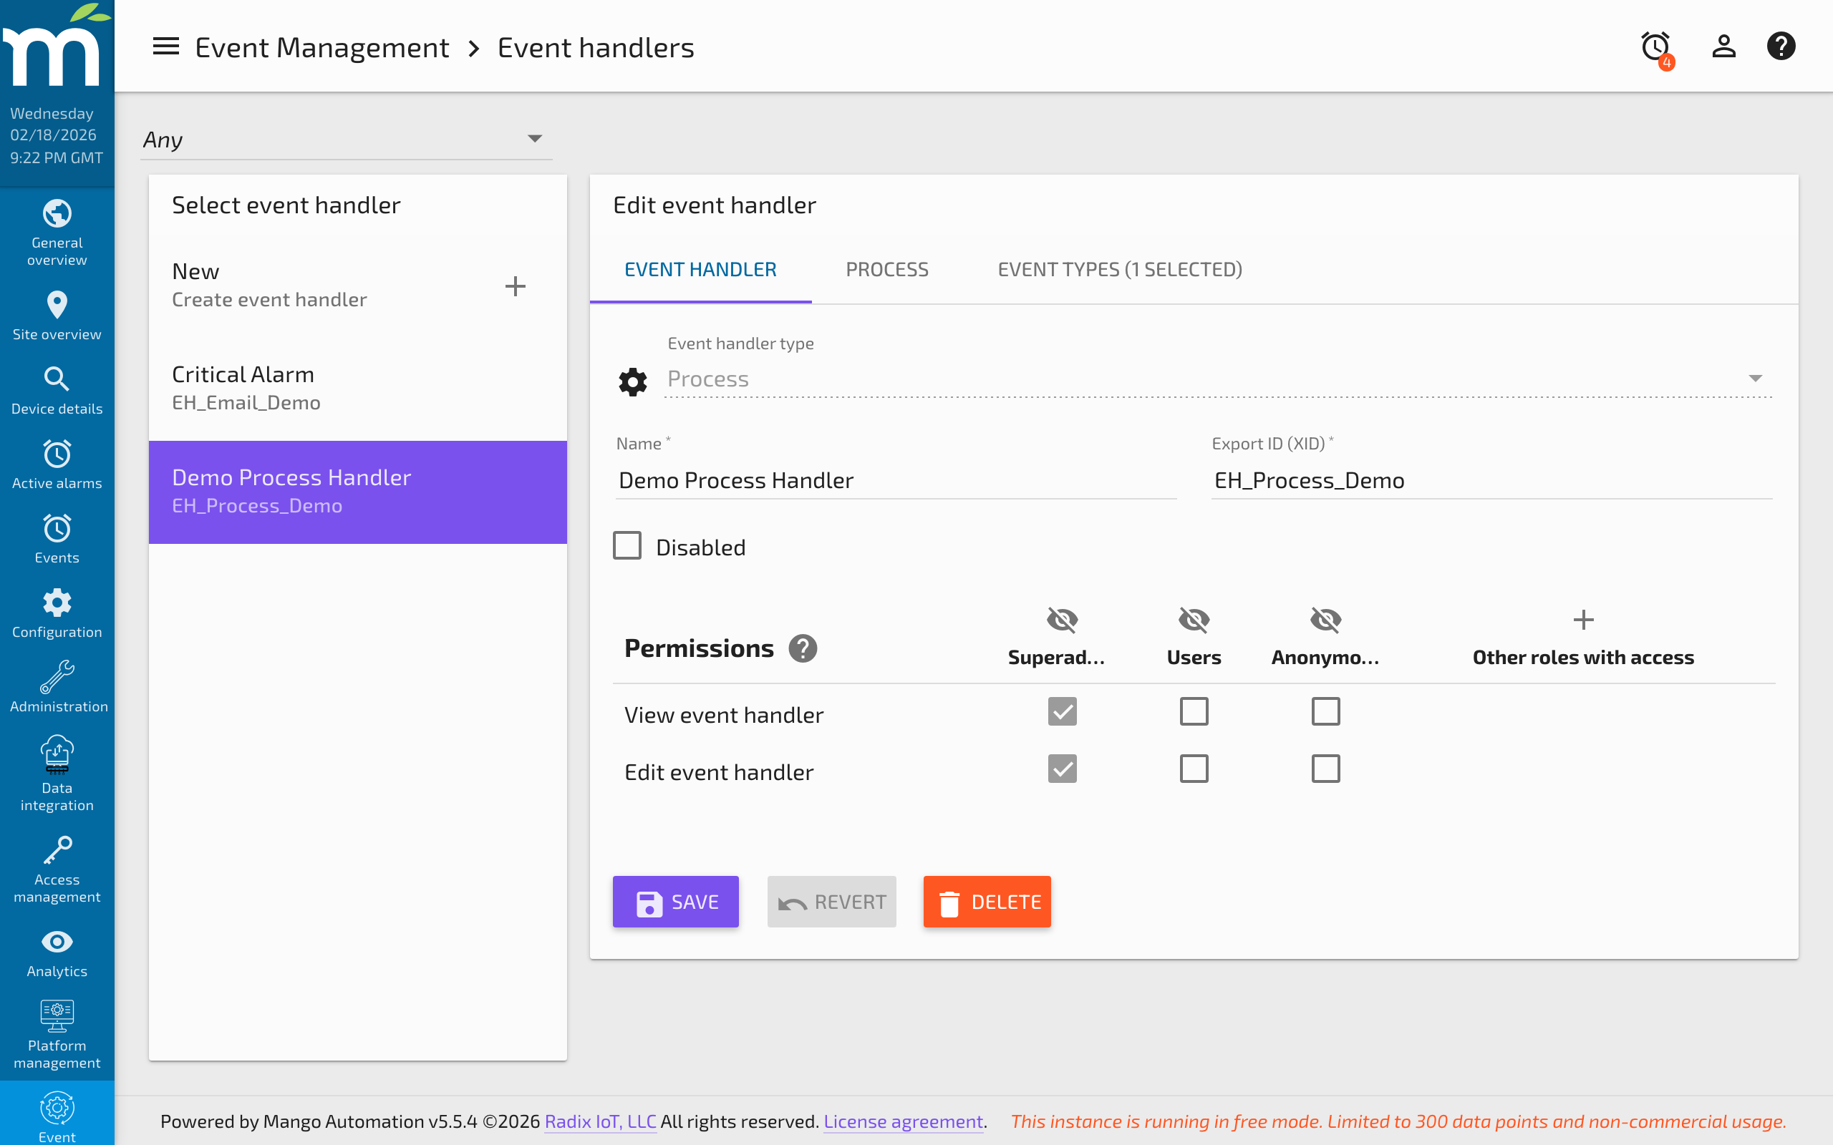Add other roles with access via plus
This screenshot has height=1145, width=1833.
coord(1582,620)
